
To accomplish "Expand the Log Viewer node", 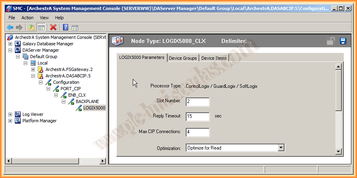I will pyautogui.click(x=10, y=114).
